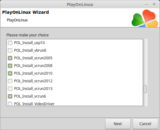Click the POL_Install_vcrun2013 item text

pyautogui.click(x=33, y=89)
